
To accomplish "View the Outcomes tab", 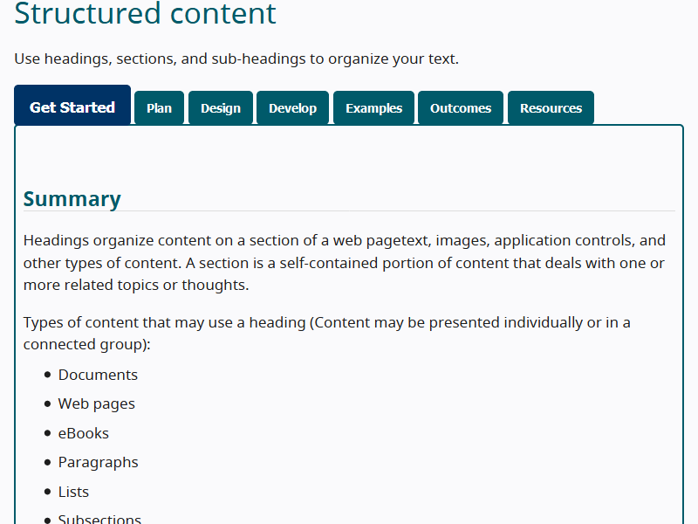I will tap(461, 108).
